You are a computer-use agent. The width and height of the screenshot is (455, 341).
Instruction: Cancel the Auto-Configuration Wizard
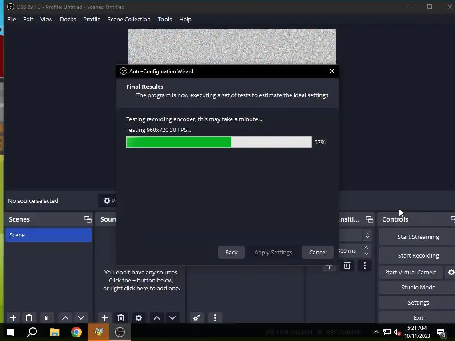click(318, 252)
